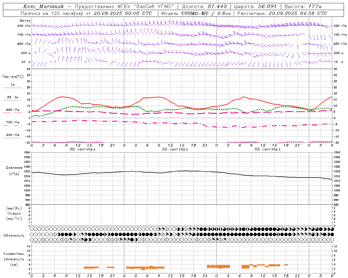Viewport: 348px width, 278px height.
Task: Click the longitude value 87.449
Action: point(217,7)
